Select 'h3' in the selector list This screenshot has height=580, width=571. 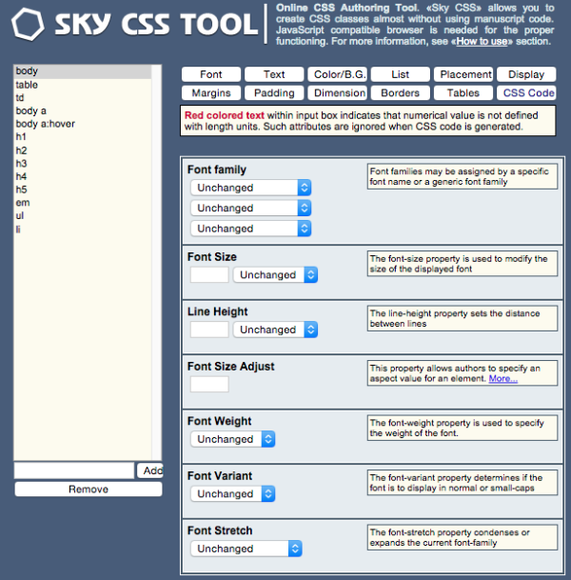coord(83,163)
